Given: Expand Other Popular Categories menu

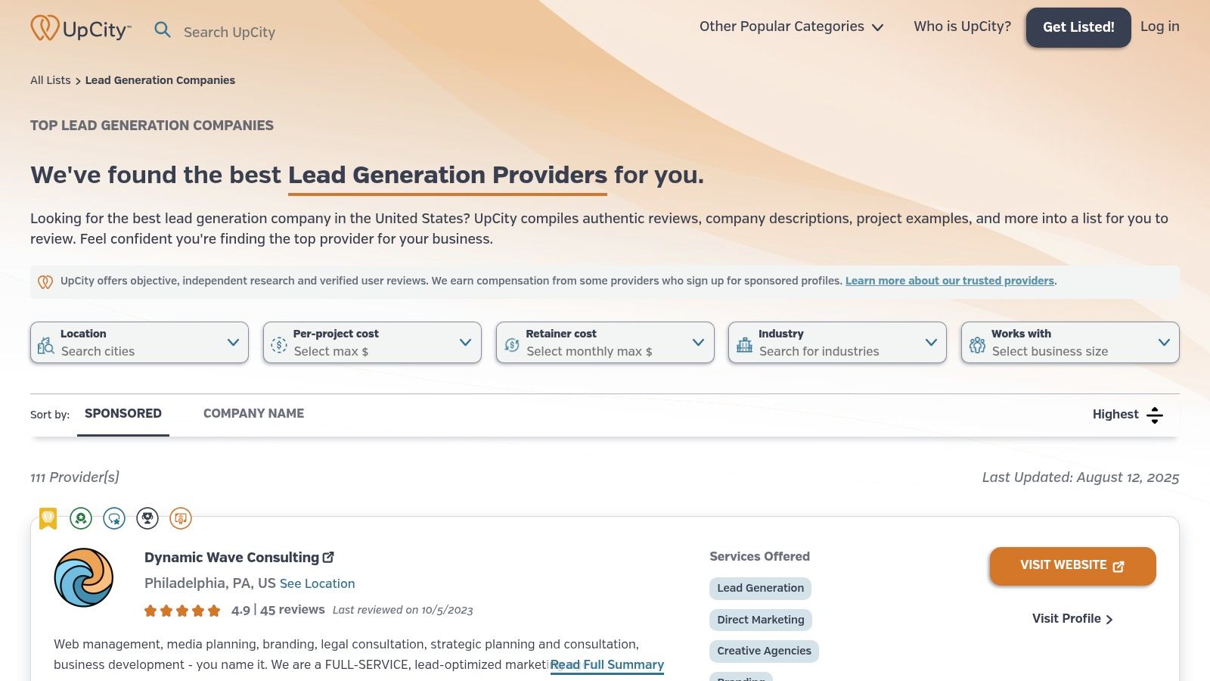Looking at the screenshot, I should point(791,26).
